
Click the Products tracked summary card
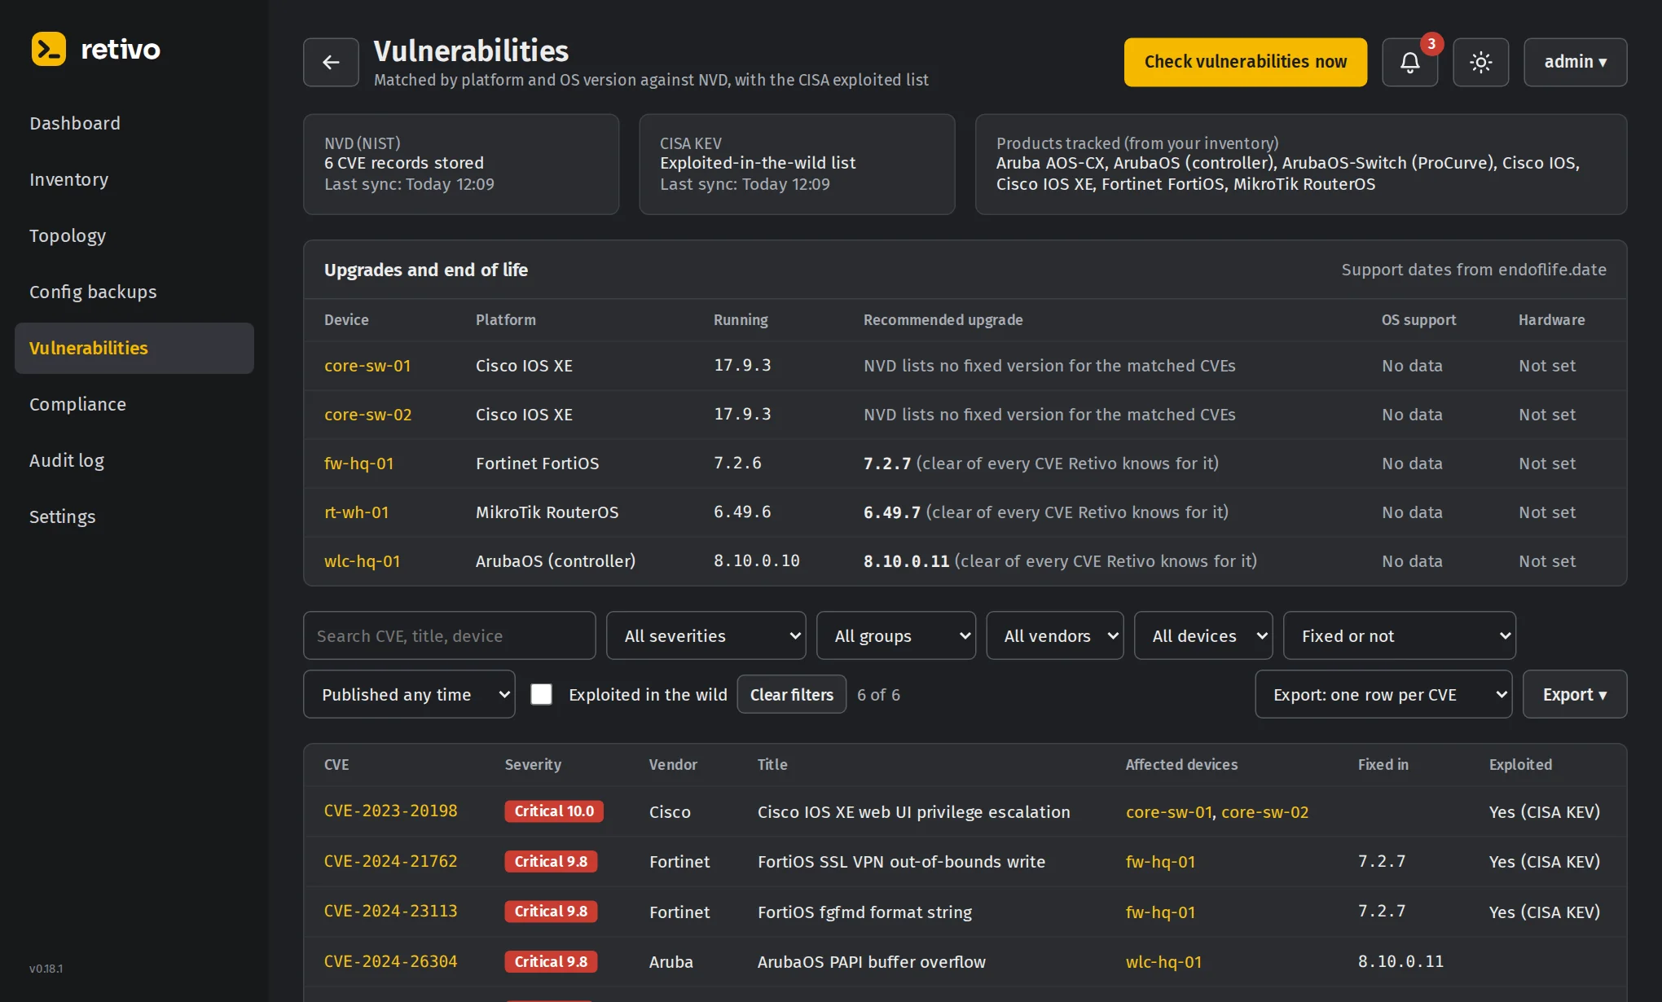pos(1301,165)
